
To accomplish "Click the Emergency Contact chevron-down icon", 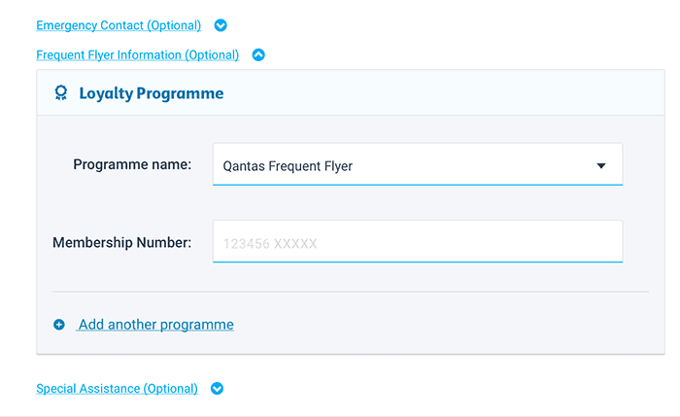I will click(221, 25).
